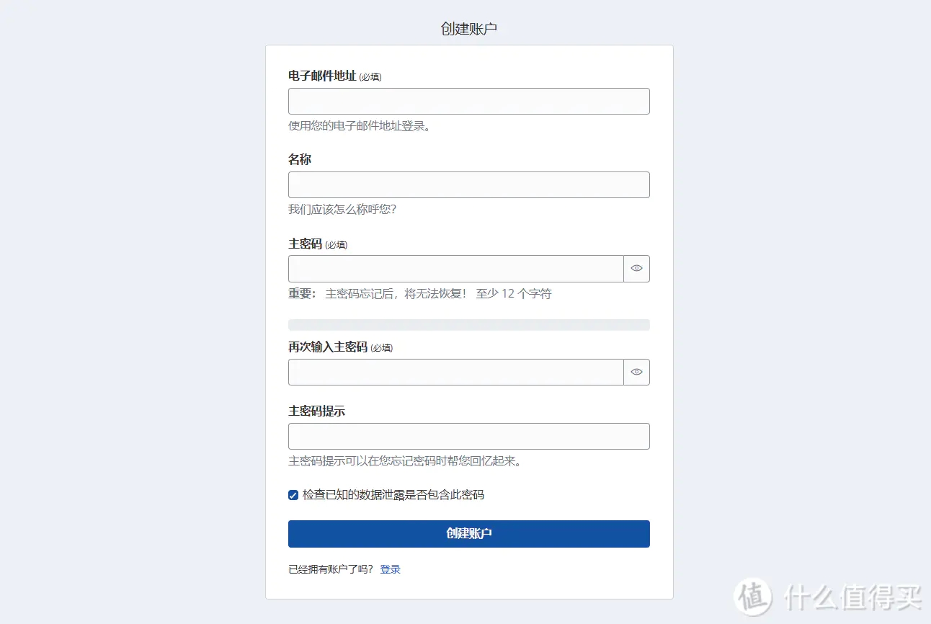
Task: Click the 创建账户 page heading
Action: point(469,29)
